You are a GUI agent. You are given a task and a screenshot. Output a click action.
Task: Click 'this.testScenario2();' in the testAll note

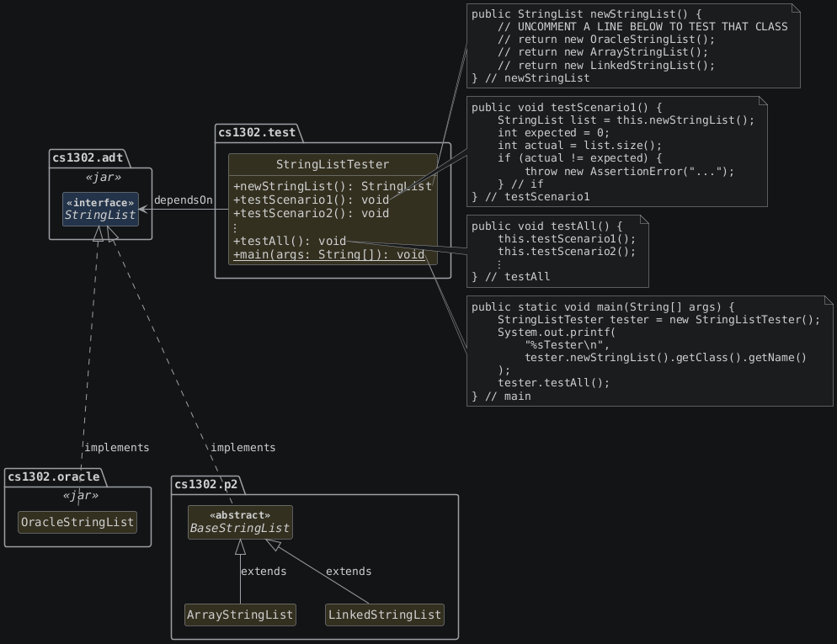567,252
